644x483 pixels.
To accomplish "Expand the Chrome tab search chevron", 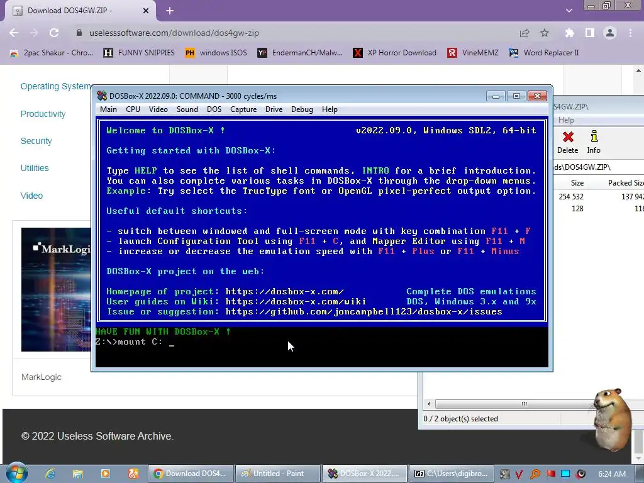I will coord(569,11).
